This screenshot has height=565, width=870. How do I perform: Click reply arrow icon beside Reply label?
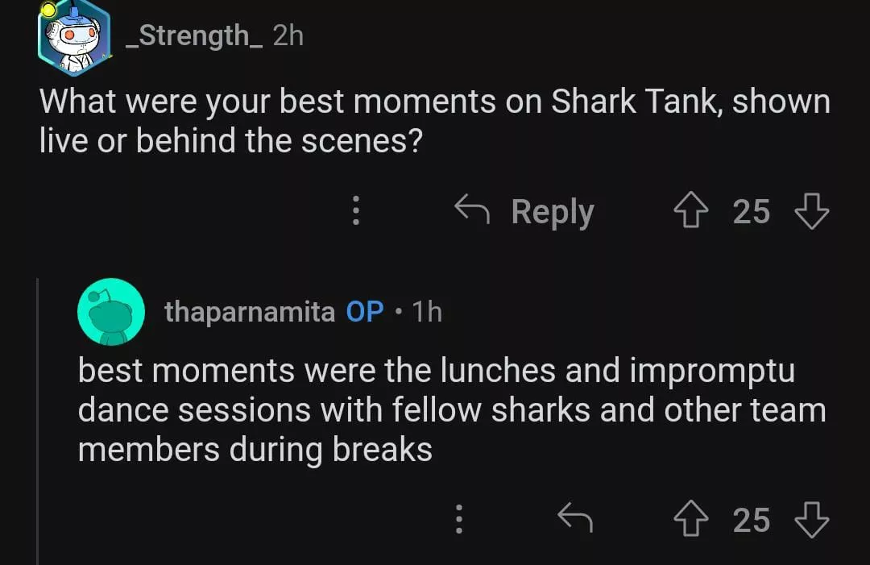point(474,212)
